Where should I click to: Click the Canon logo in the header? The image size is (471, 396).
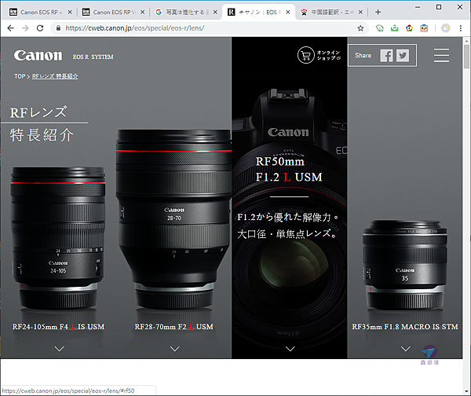coord(38,56)
